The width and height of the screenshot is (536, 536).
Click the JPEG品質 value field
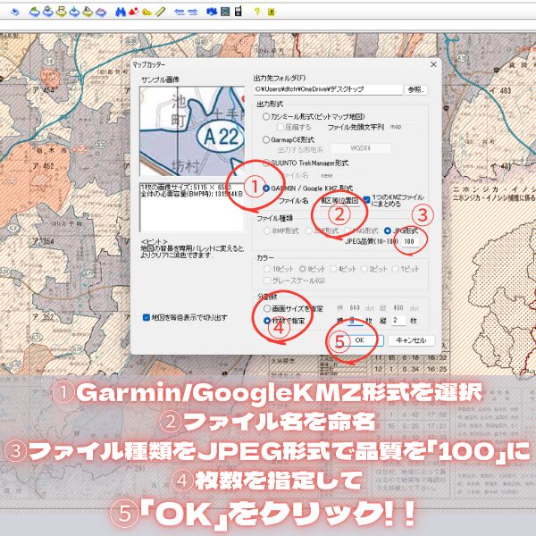click(410, 241)
